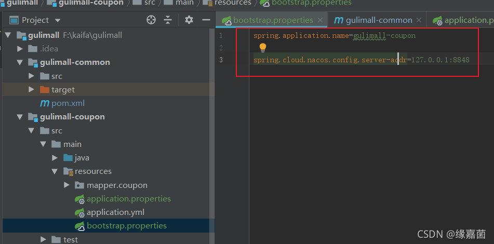Screen dimensions: 494x244
Task: Click the gulimall-common module folder icon
Action: [x=33, y=63]
